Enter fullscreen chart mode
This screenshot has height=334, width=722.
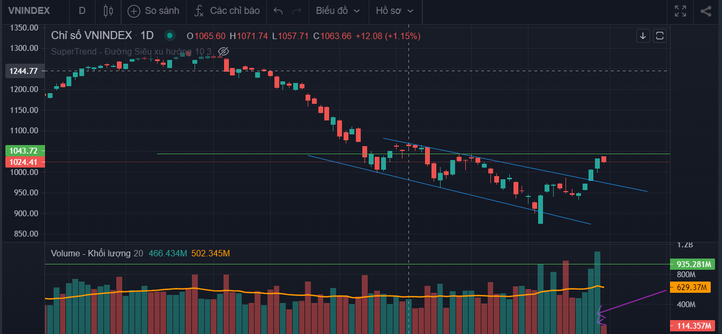tap(680, 11)
